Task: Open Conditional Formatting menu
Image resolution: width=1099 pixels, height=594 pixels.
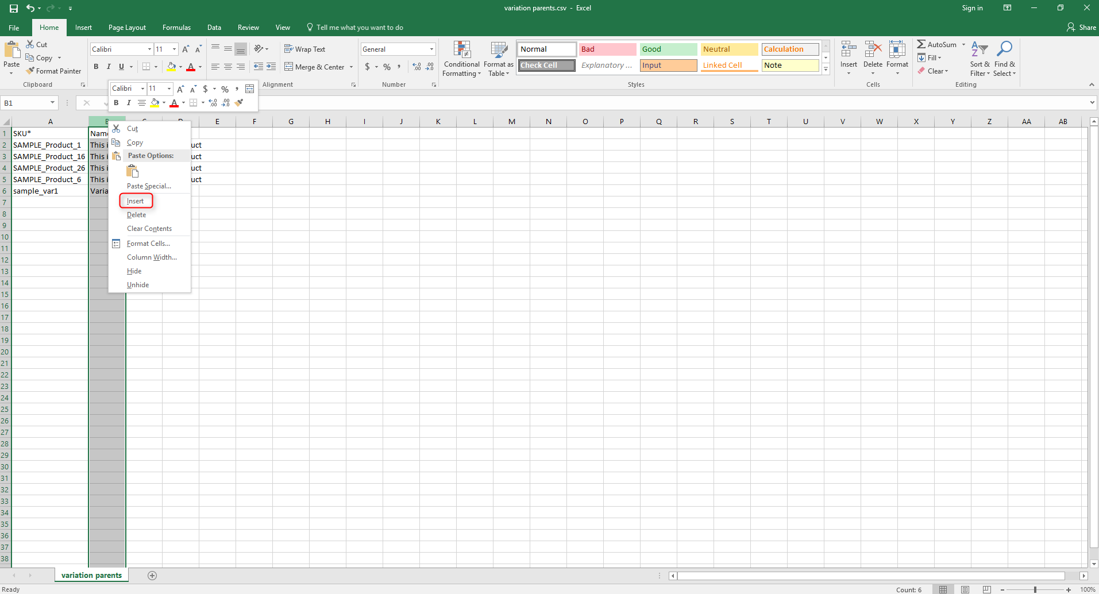Action: [x=462, y=59]
